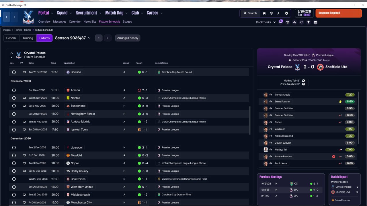
Task: Click the Nantes club badge icon
Action: [68, 98]
